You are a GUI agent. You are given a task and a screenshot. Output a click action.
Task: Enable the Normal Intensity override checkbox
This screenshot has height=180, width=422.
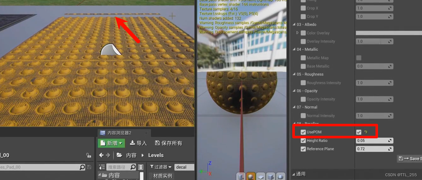(303, 116)
